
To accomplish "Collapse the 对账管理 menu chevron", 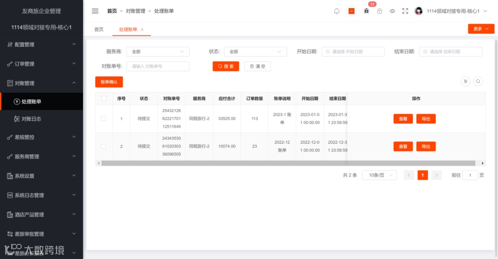I will pyautogui.click(x=74, y=83).
